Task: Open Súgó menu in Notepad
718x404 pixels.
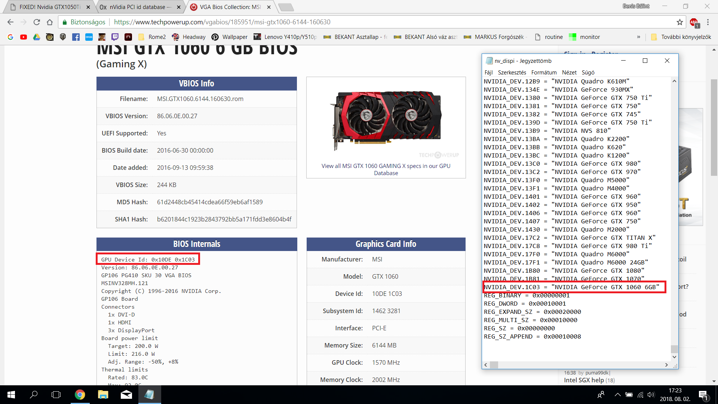Action: (x=588, y=73)
